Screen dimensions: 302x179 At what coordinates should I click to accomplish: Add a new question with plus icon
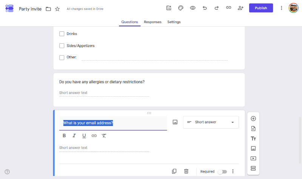(253, 118)
